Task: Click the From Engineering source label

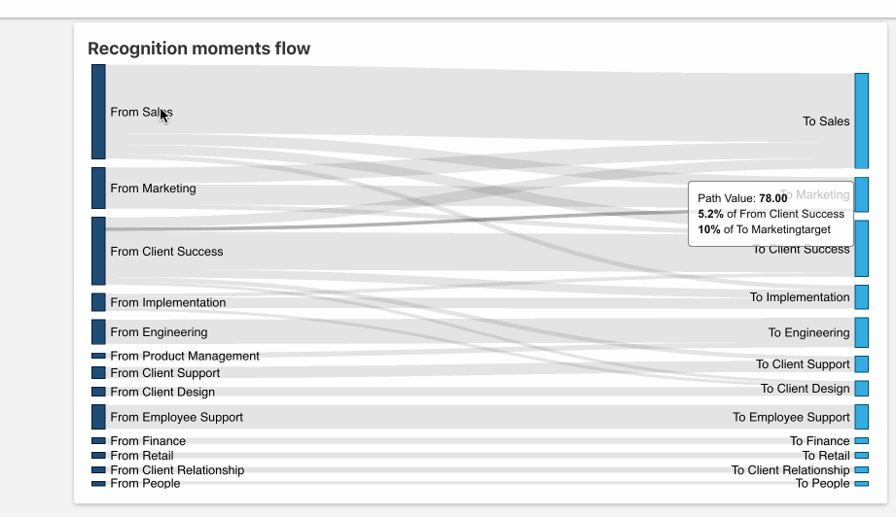Action: [159, 332]
